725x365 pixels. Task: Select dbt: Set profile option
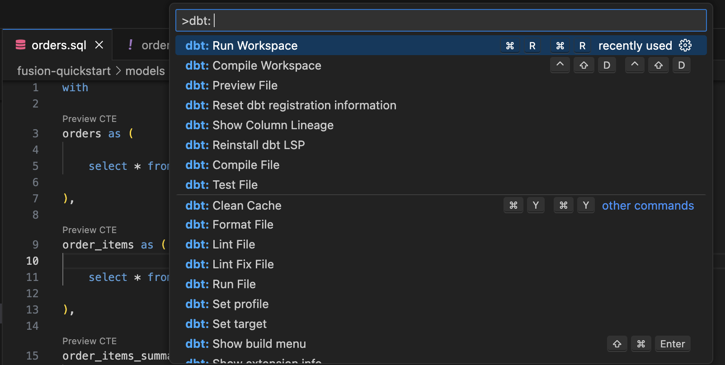pos(227,304)
